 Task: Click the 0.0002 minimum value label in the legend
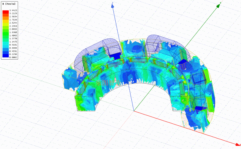click(x=13, y=57)
